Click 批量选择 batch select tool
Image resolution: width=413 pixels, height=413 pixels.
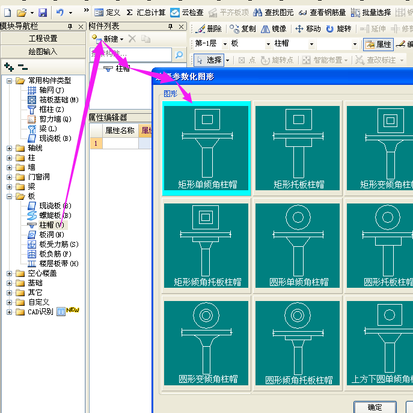coord(371,13)
